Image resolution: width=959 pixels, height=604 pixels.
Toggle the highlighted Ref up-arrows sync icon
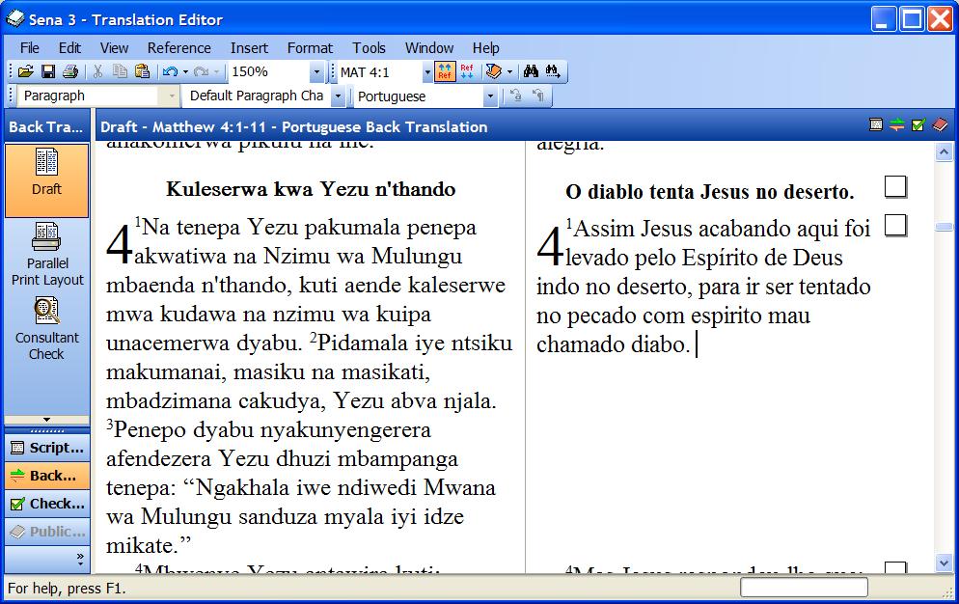pos(445,72)
